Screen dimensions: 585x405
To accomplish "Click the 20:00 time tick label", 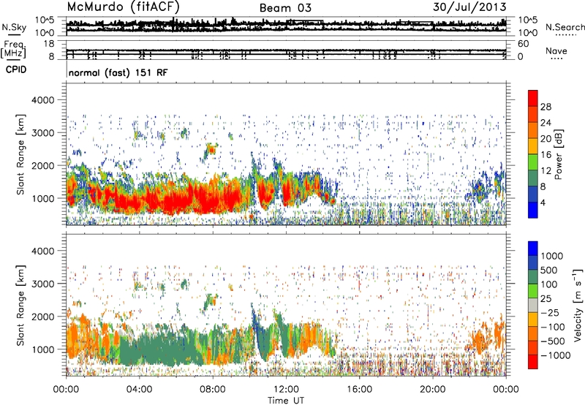I will click(432, 390).
